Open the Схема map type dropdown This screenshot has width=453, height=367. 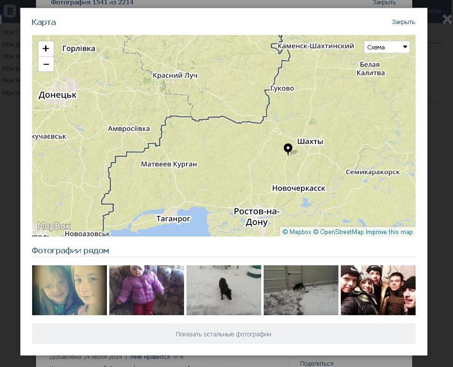(386, 47)
